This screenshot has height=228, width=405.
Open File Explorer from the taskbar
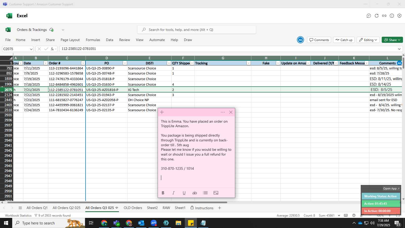(x=178, y=223)
